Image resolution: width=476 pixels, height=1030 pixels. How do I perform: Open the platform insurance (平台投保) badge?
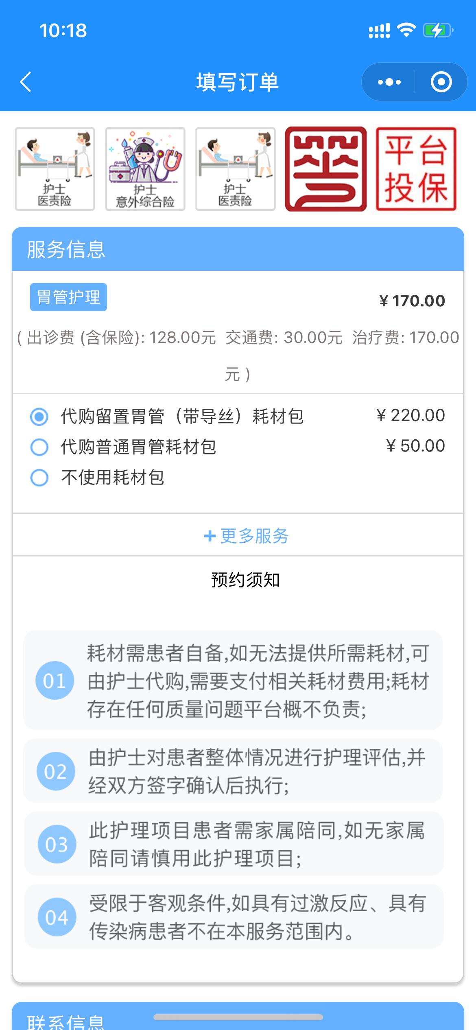[416, 169]
